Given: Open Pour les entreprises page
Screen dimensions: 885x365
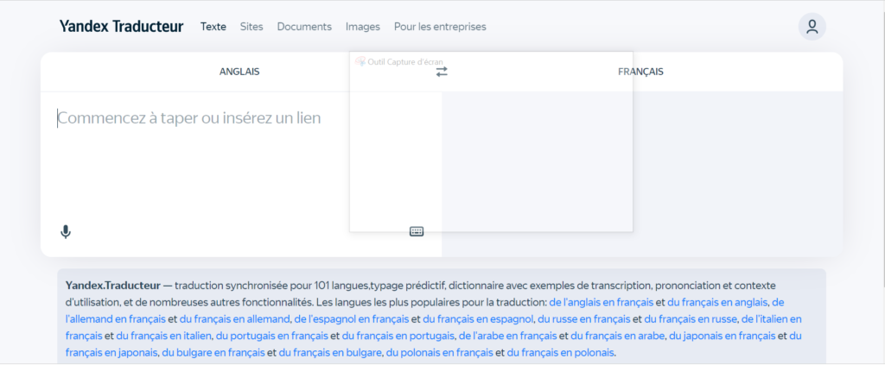Looking at the screenshot, I should click(x=440, y=27).
